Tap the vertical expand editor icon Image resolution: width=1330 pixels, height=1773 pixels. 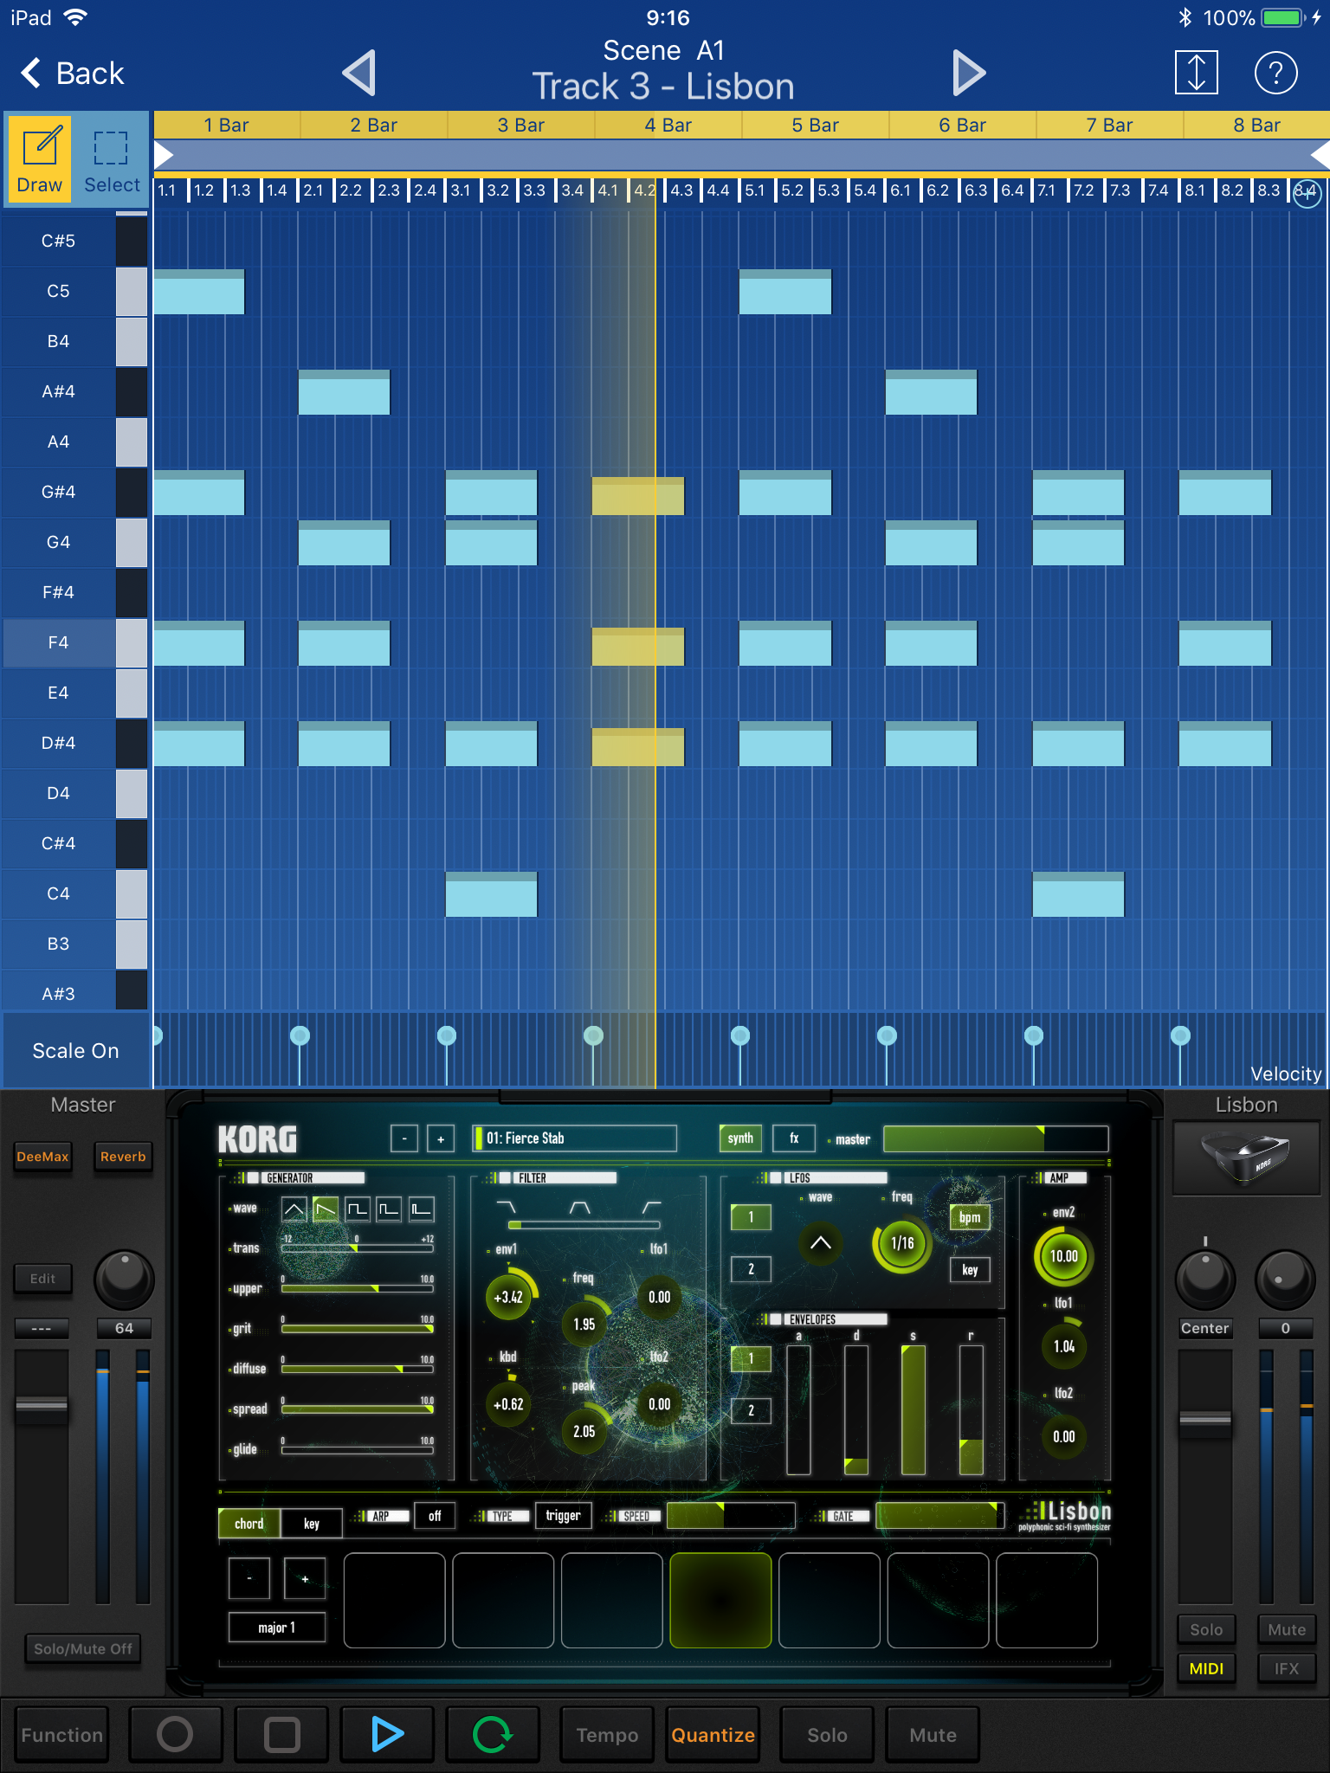coord(1196,72)
